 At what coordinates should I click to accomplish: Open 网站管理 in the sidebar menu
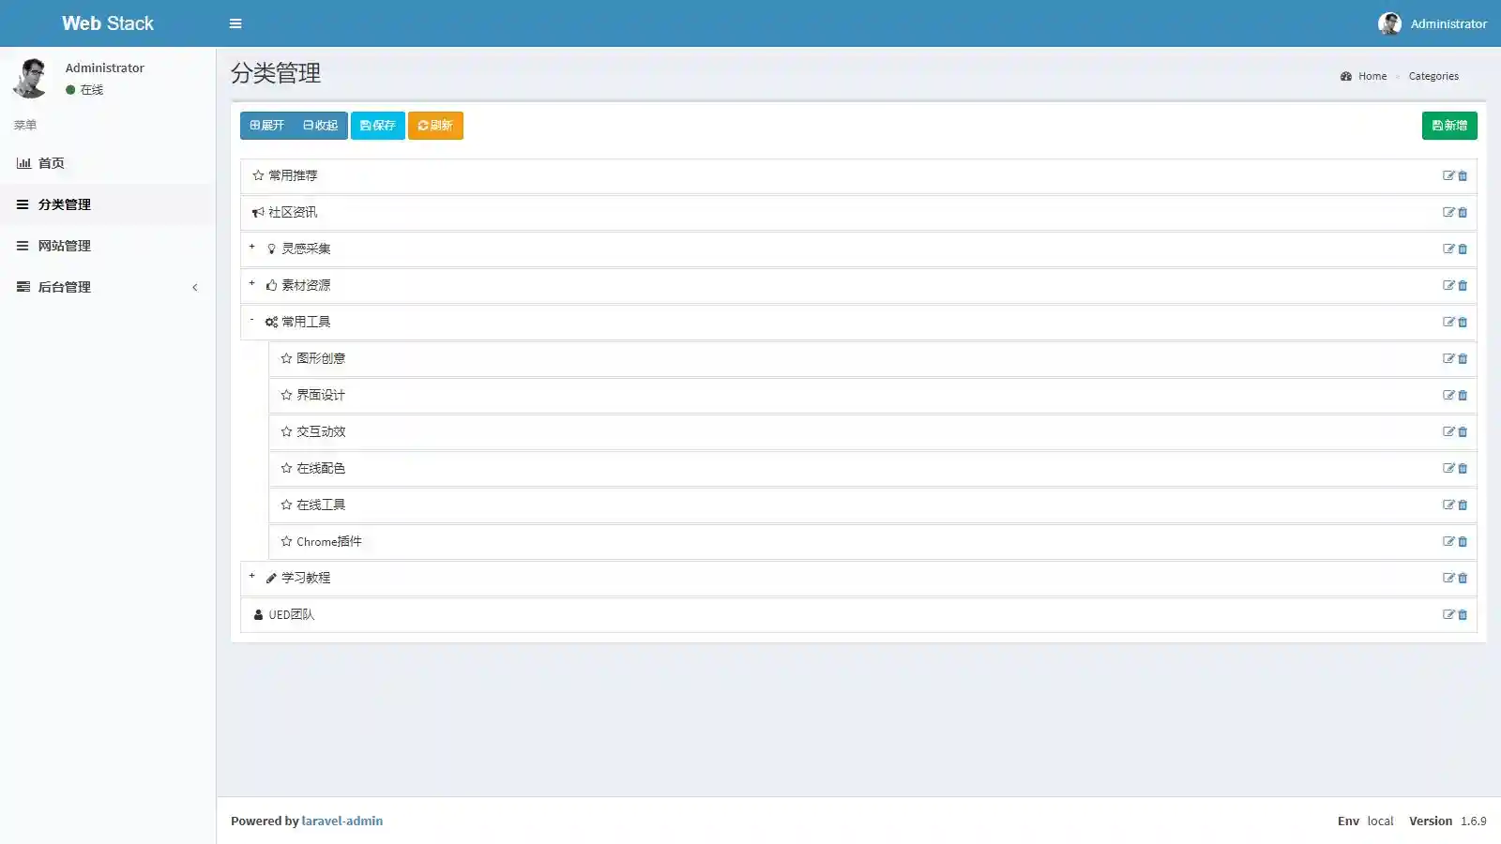point(107,246)
